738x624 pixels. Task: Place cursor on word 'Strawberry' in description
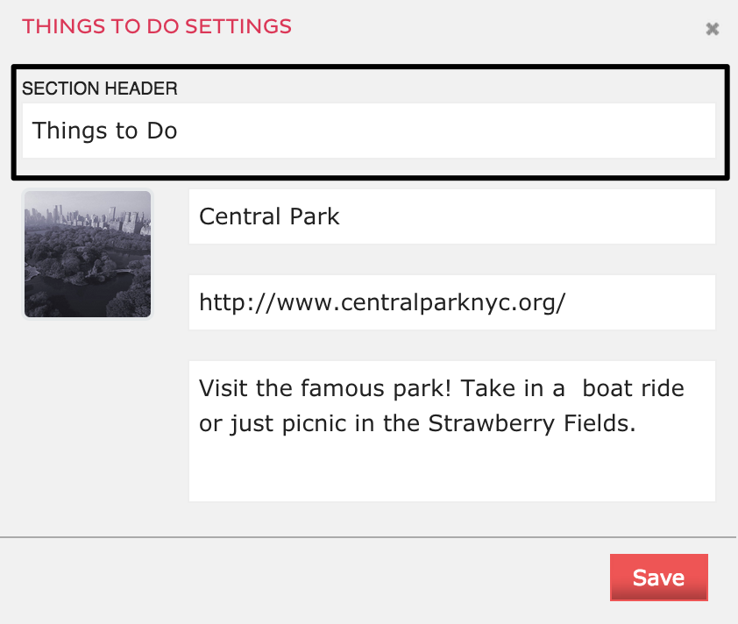483,424
